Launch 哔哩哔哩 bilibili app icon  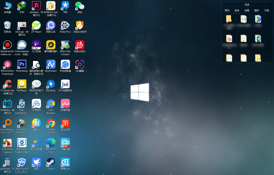point(65,104)
